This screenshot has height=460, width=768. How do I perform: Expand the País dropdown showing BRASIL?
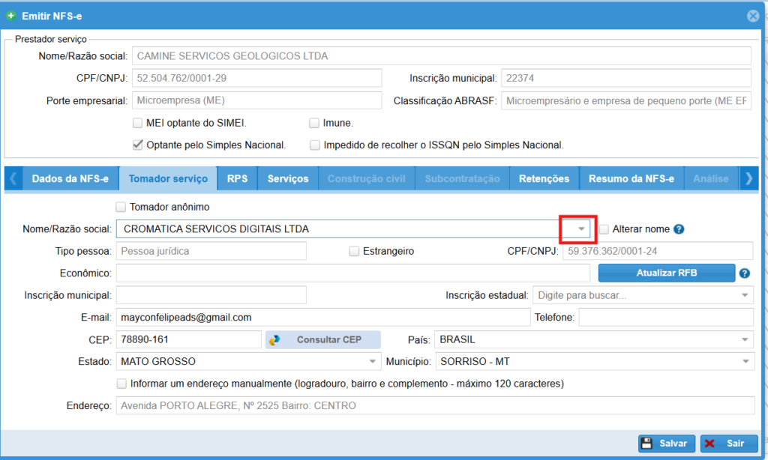[745, 339]
